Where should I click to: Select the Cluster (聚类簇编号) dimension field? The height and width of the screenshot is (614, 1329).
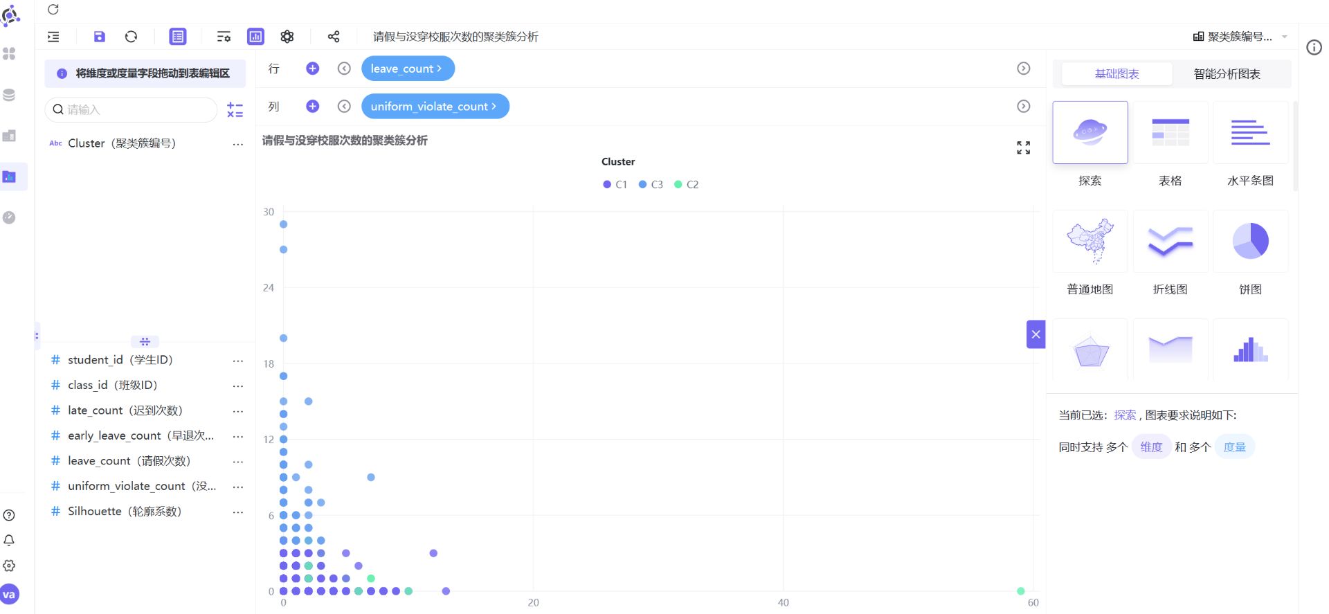(x=122, y=143)
